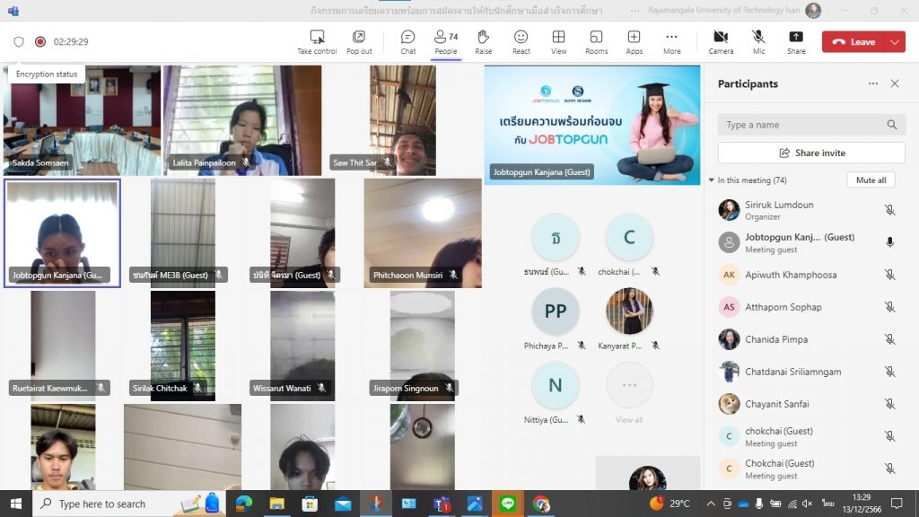The width and height of the screenshot is (919, 517).
Task: Open More options in toolbar
Action: (671, 41)
